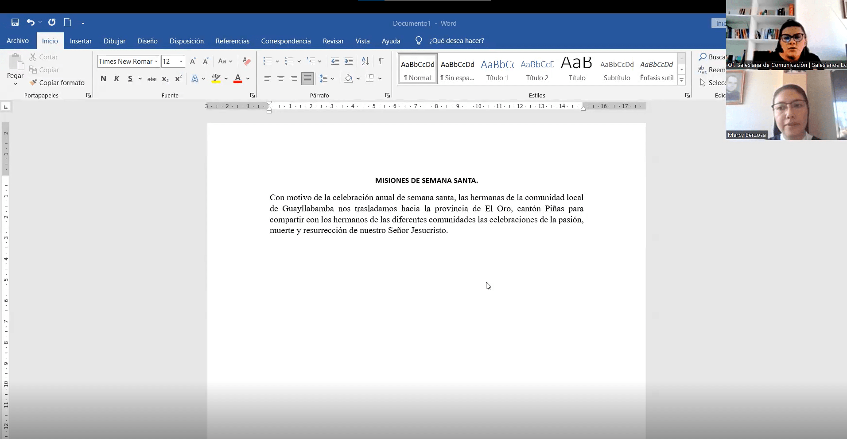The height and width of the screenshot is (439, 847).
Task: Toggle superscript x2 formatting
Action: click(178, 78)
